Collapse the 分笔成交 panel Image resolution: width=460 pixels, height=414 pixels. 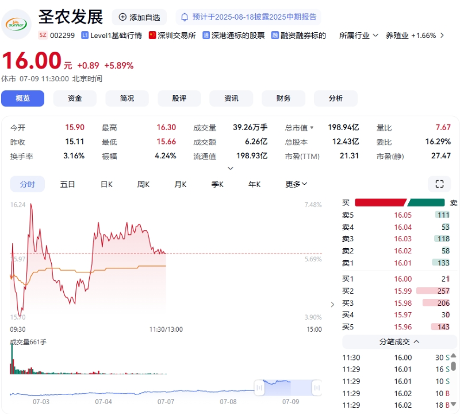[x=415, y=341]
